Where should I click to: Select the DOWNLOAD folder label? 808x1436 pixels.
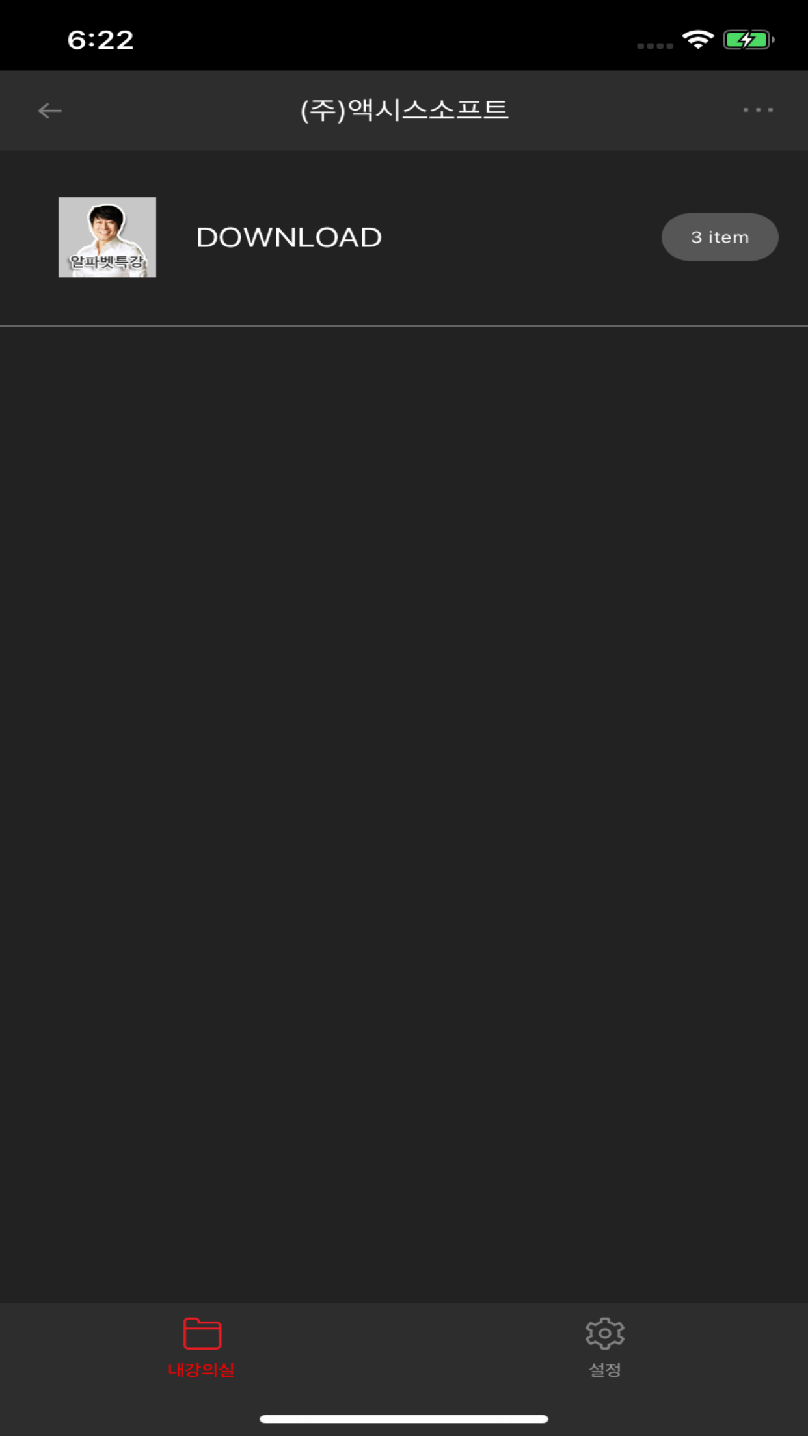289,237
